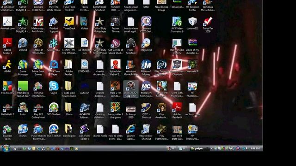This screenshot has width=296, height=166.
Task: Launch the Acrobat.com shortcut
Action: [x=7, y=24]
